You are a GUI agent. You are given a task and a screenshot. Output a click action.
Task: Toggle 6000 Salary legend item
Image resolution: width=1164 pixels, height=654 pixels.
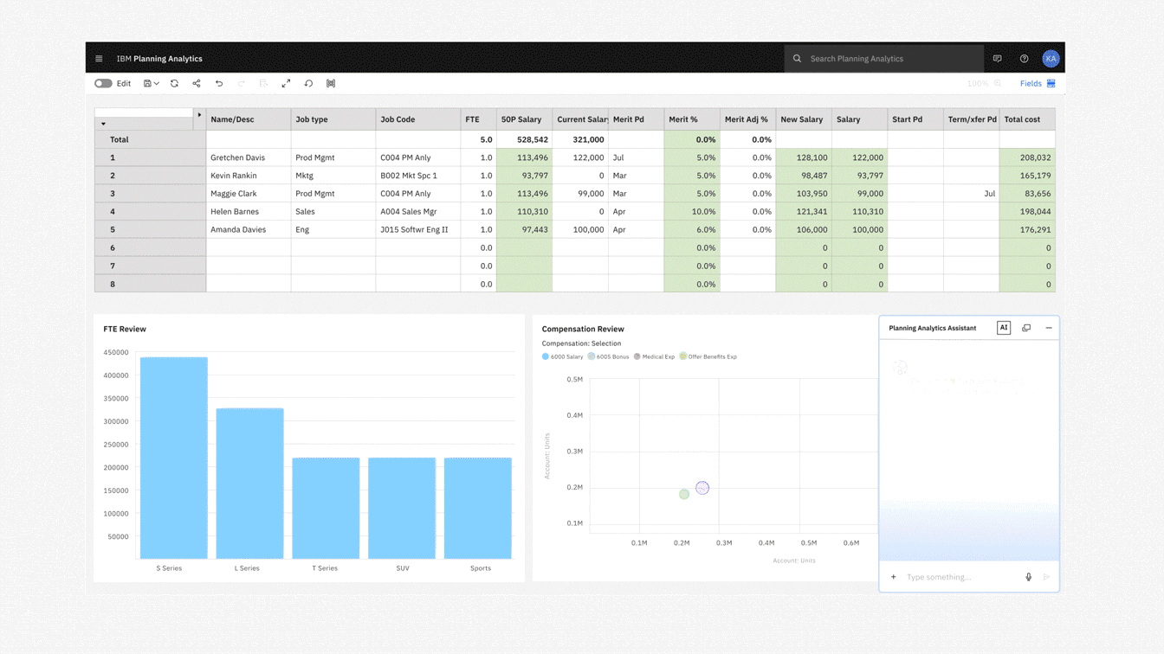(x=563, y=356)
